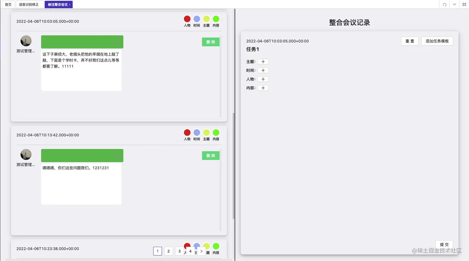Click text box containing 喂喂喂
This screenshot has width=469, height=261.
(81, 184)
